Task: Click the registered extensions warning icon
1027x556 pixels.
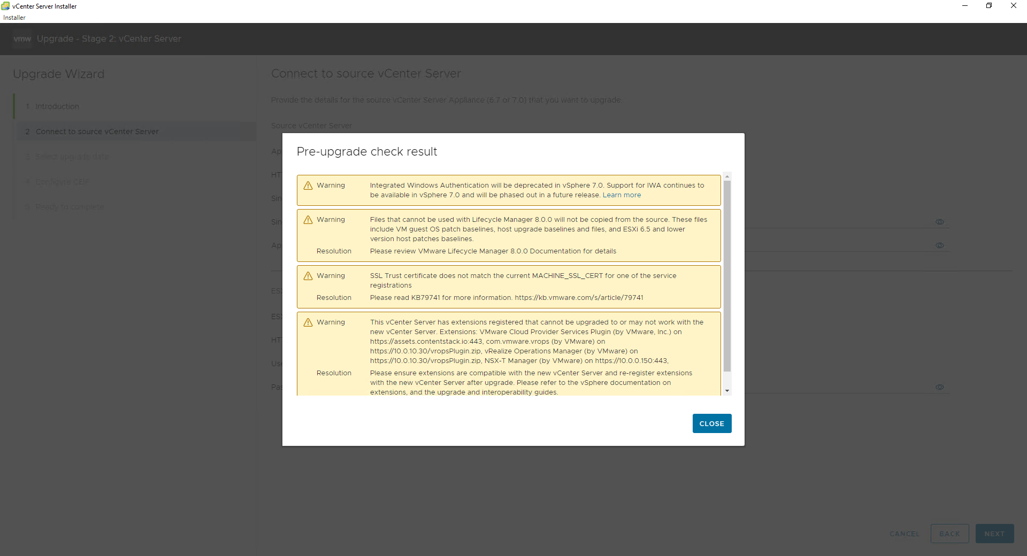Action: [x=308, y=322]
